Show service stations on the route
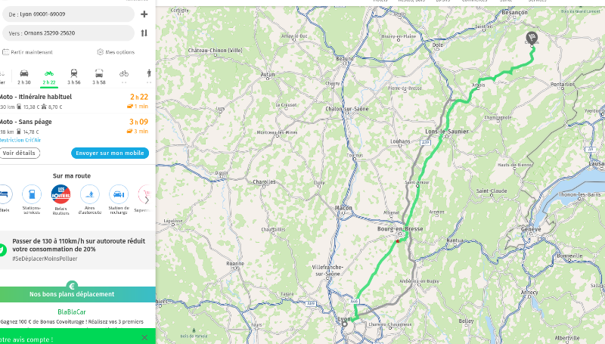 (x=32, y=199)
